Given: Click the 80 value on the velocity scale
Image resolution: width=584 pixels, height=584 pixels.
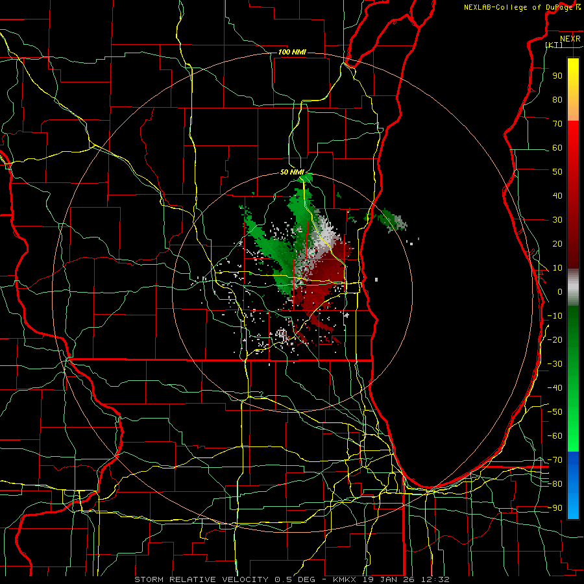Looking at the screenshot, I should pyautogui.click(x=557, y=99).
